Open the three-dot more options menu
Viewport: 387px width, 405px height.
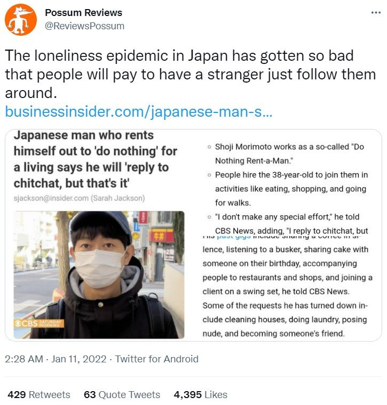(376, 12)
